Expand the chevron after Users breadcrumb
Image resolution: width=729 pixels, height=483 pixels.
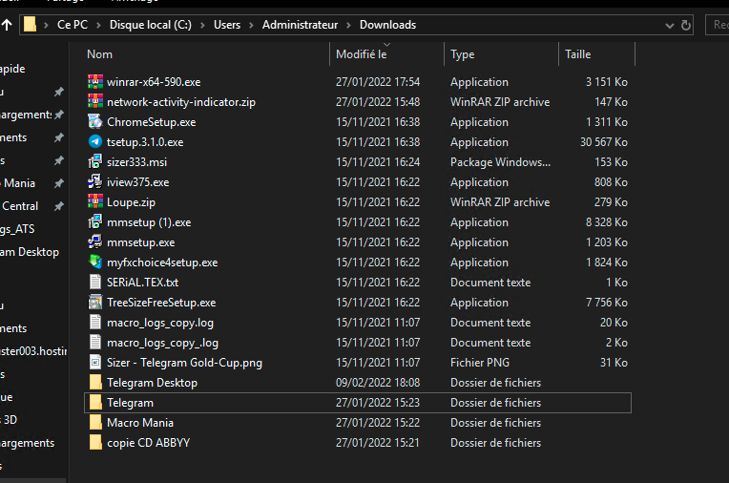pyautogui.click(x=251, y=25)
